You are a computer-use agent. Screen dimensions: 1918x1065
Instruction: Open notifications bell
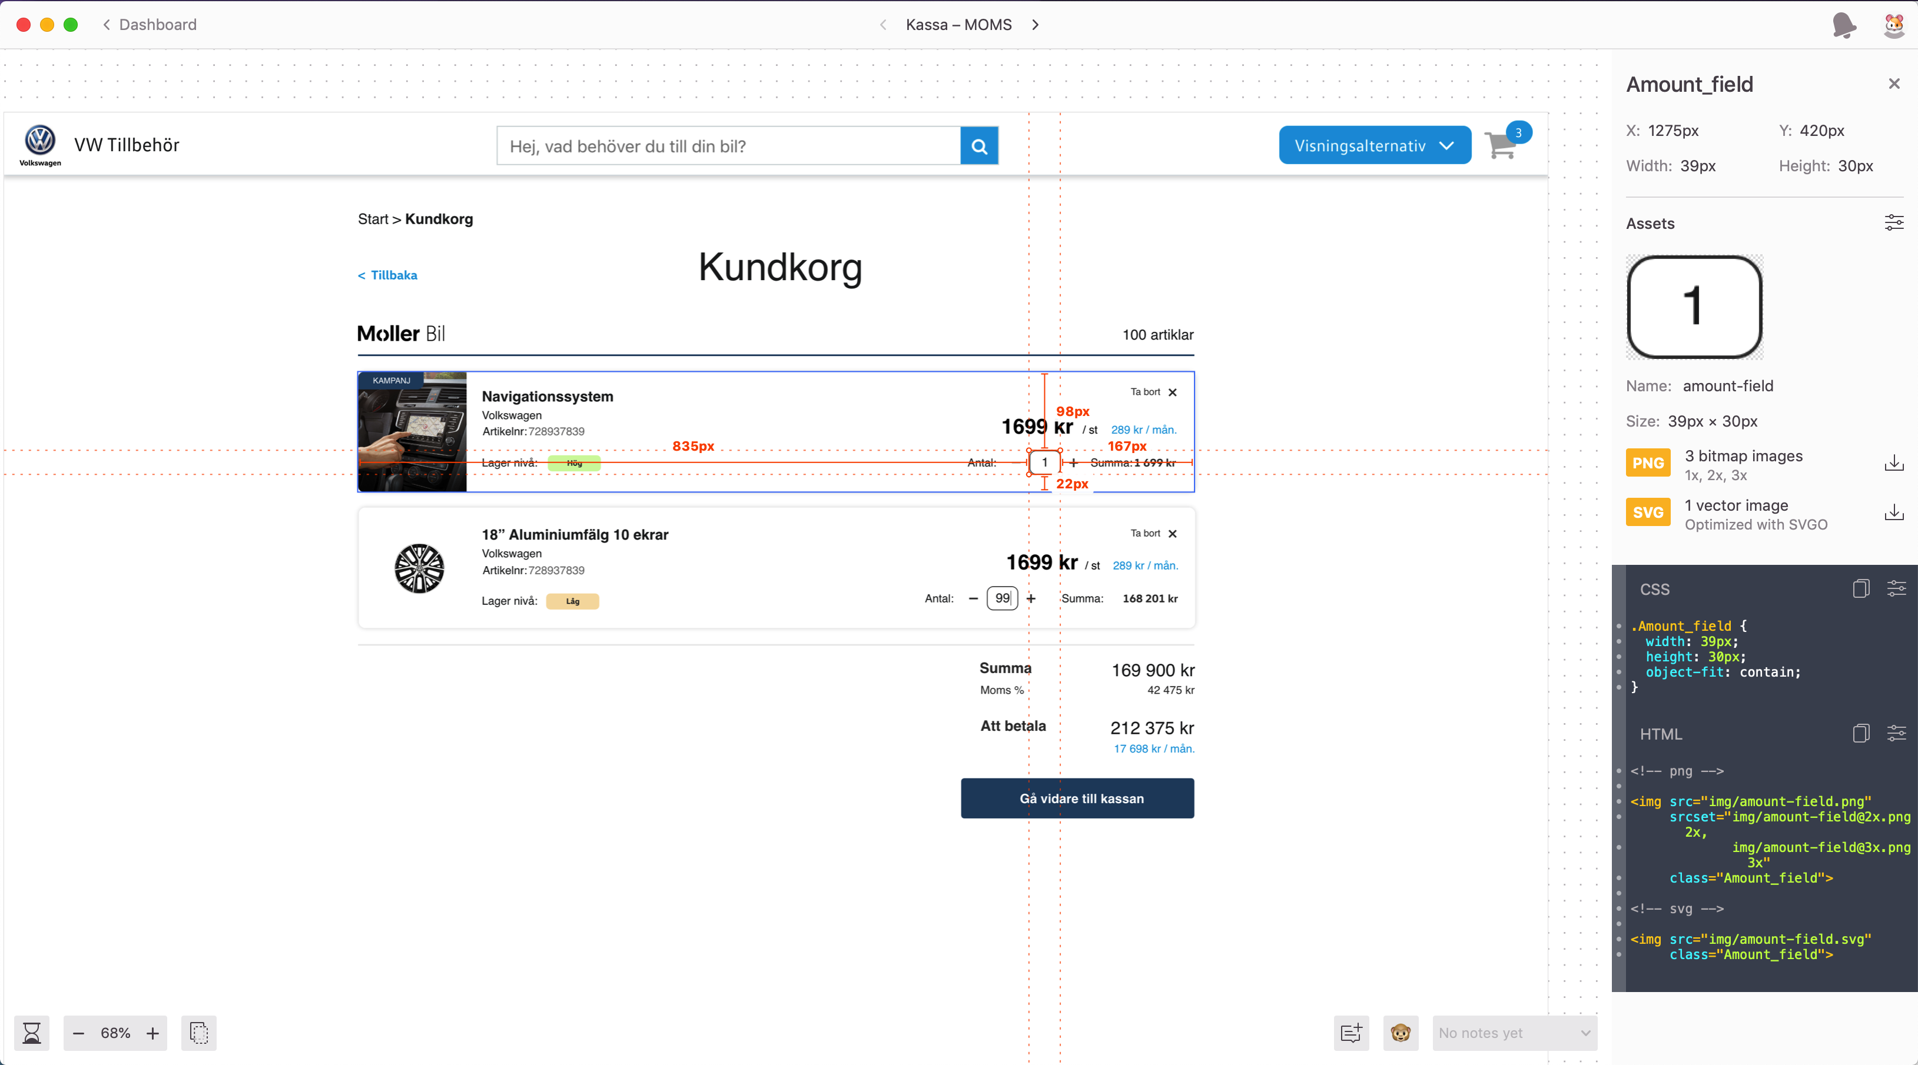coord(1844,25)
